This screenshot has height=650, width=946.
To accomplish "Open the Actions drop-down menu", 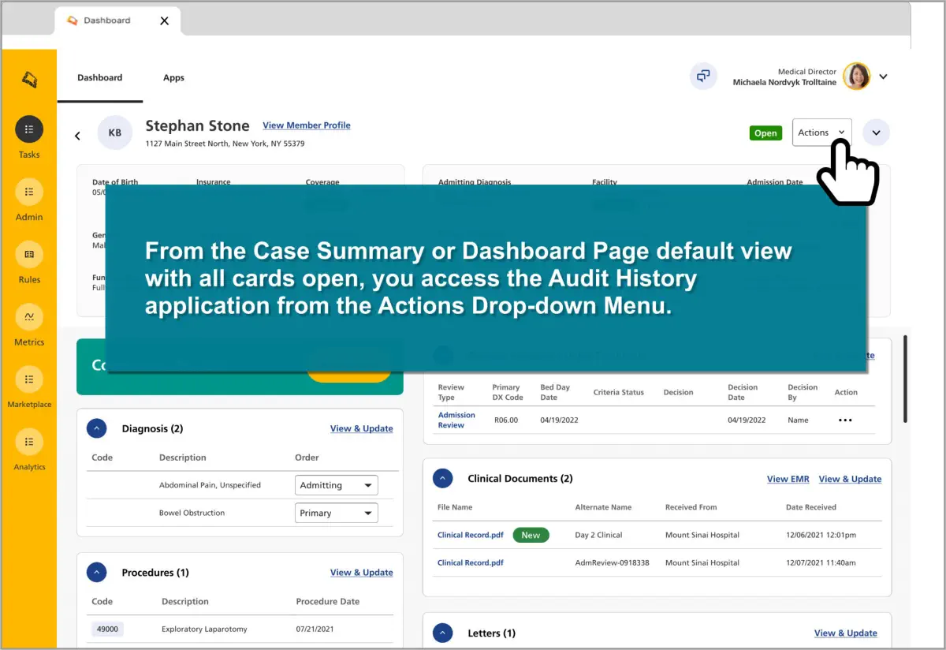I will pyautogui.click(x=821, y=133).
